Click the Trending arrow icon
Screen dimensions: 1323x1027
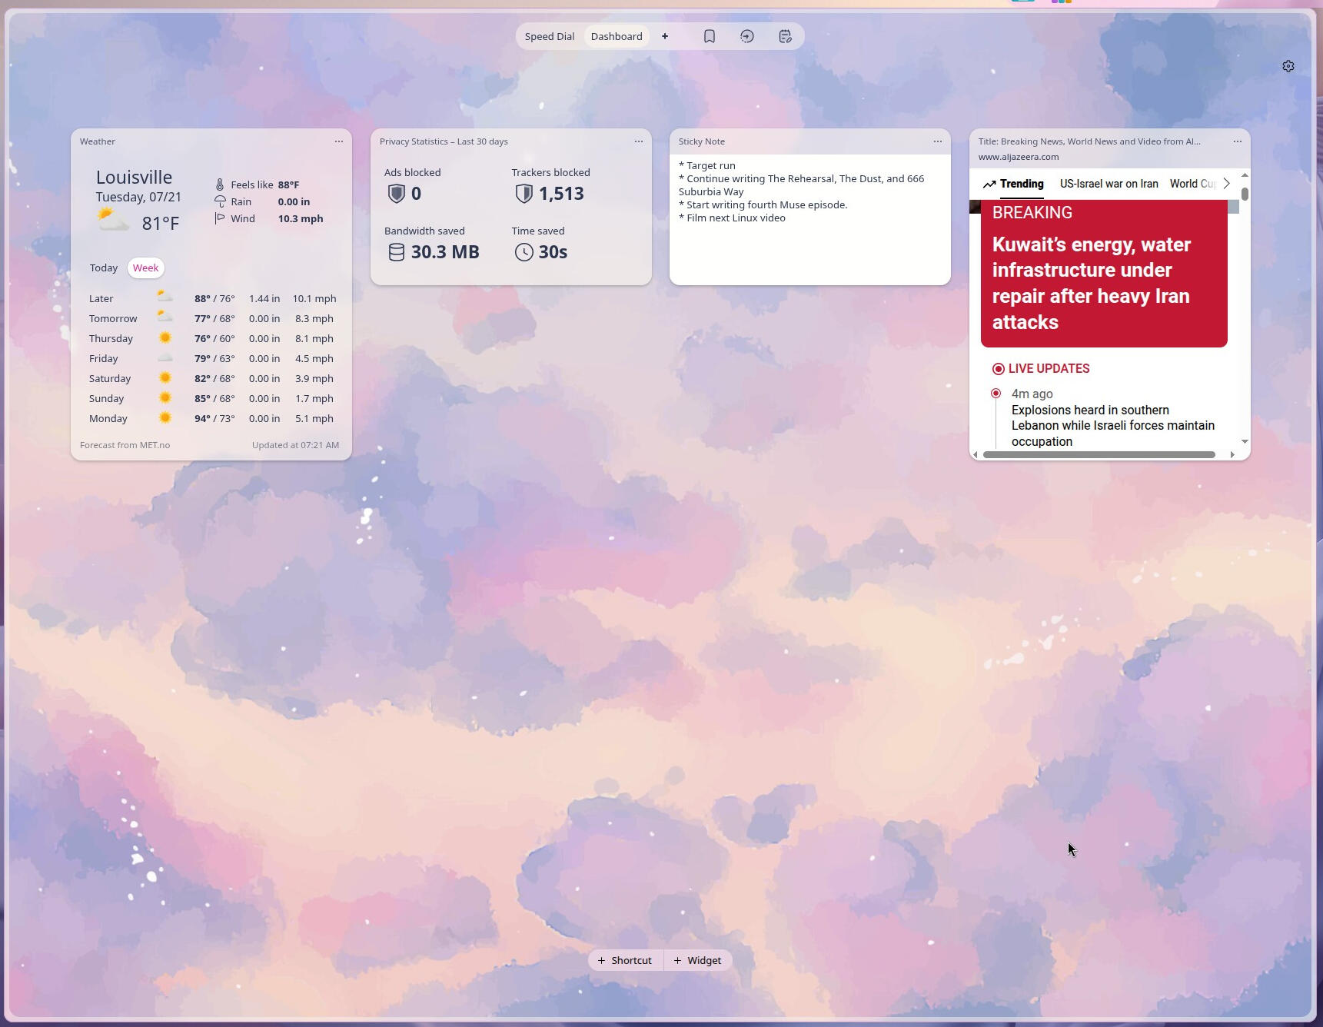[x=989, y=184]
